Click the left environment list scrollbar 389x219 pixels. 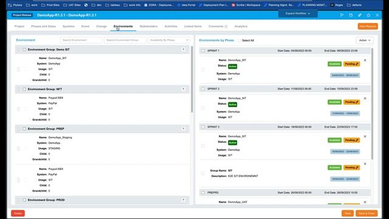pos(192,79)
